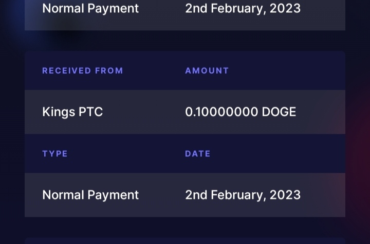
Task: Click 2023 in the cut-off upper card date
Action: (285, 8)
